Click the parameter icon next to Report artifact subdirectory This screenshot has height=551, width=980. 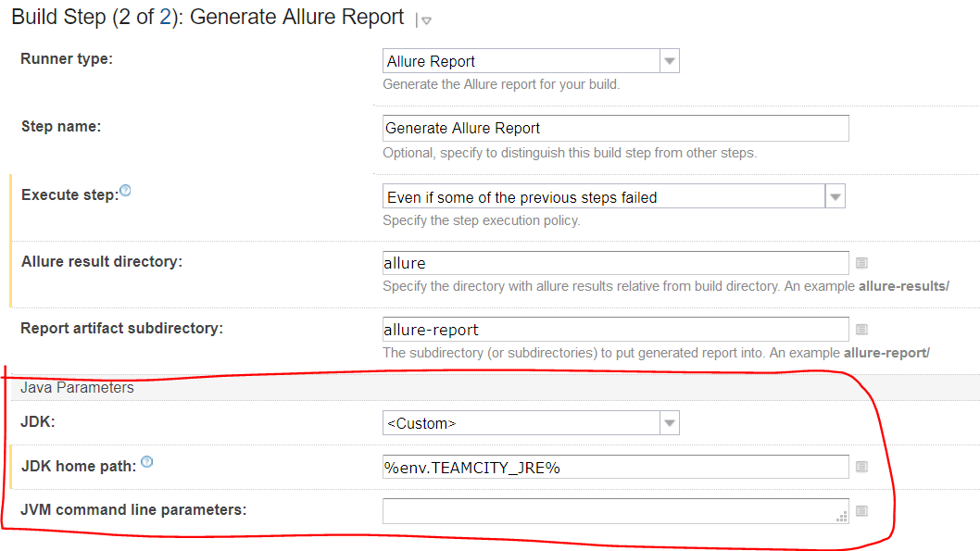point(861,329)
